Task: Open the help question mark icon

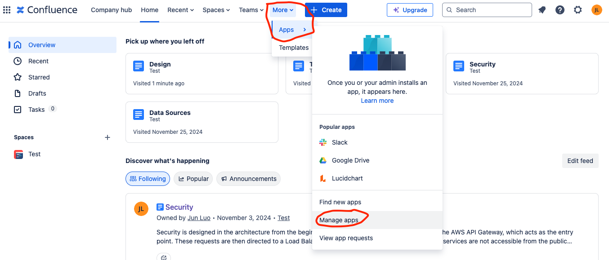Action: (x=560, y=10)
